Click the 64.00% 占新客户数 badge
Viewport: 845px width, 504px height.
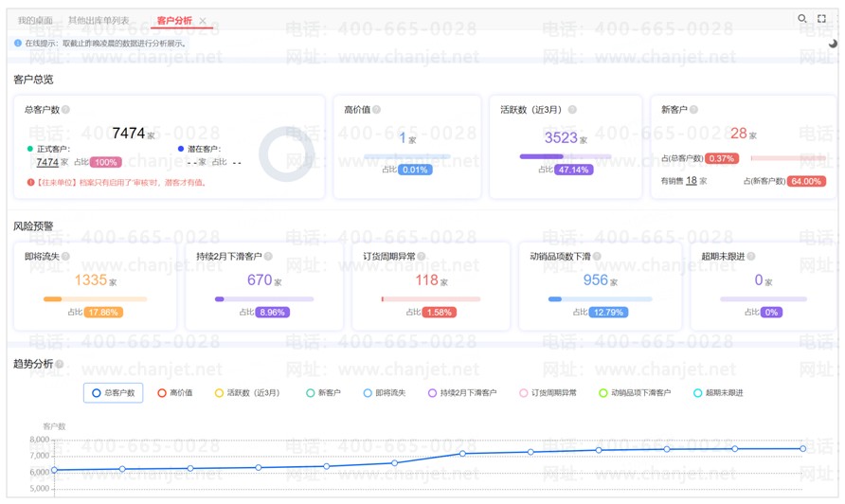(x=806, y=181)
